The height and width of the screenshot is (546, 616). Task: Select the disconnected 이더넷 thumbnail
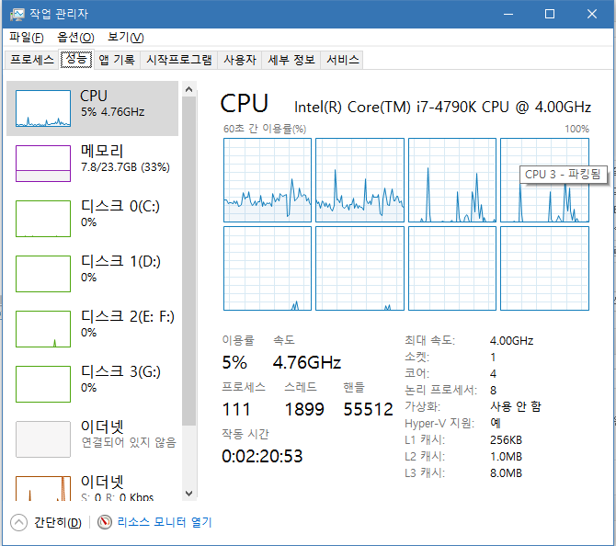coord(43,439)
